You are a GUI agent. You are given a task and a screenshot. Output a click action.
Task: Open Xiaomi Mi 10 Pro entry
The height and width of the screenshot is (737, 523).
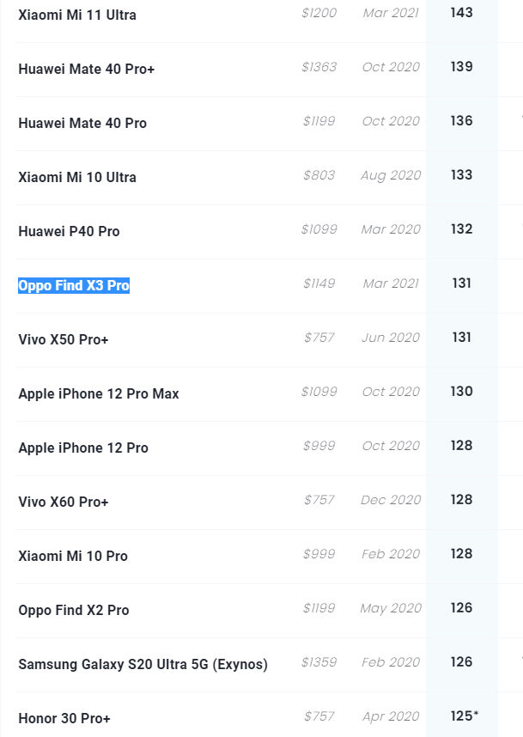(73, 556)
